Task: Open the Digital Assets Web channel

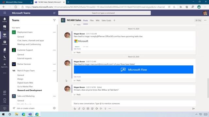Action: [x=25, y=83]
